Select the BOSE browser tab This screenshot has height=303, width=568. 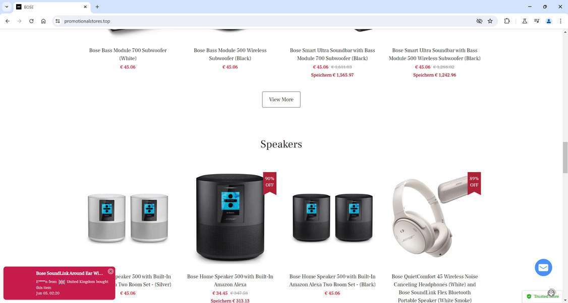point(52,7)
